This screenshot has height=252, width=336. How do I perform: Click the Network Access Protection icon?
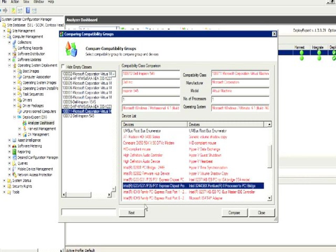(14, 175)
